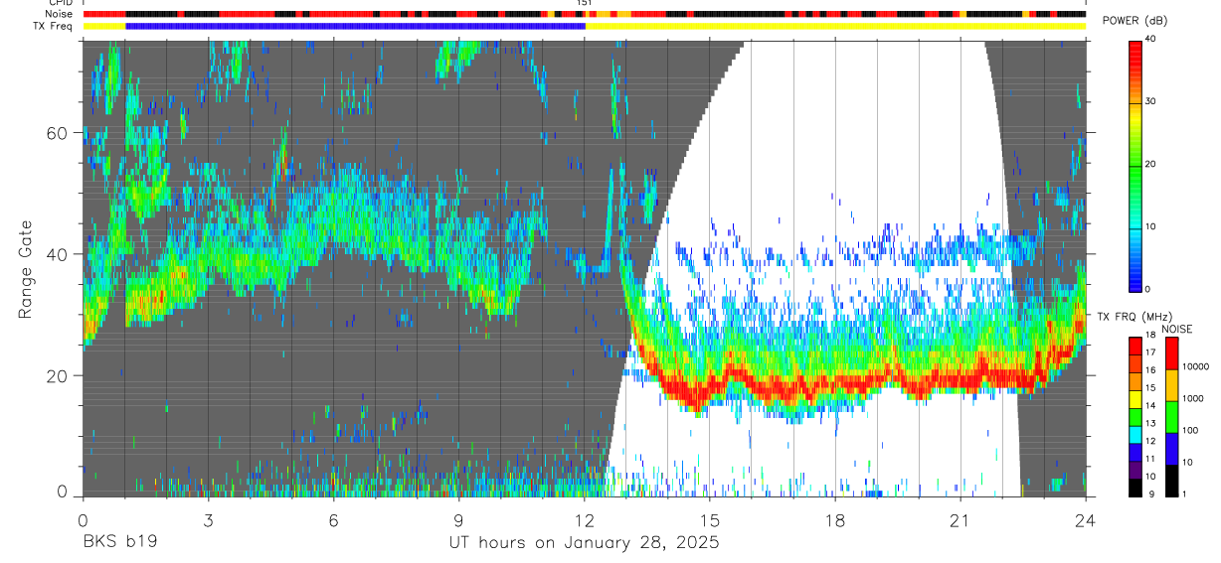Click the green 100–1000 block of NOISE legend
Image resolution: width=1221 pixels, height=563 pixels.
pyautogui.click(x=1171, y=417)
